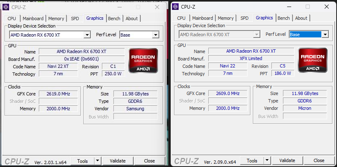This screenshot has width=337, height=167.
Task: Click GFX Core value 2619.0 MHz
Action: [x=58, y=94]
